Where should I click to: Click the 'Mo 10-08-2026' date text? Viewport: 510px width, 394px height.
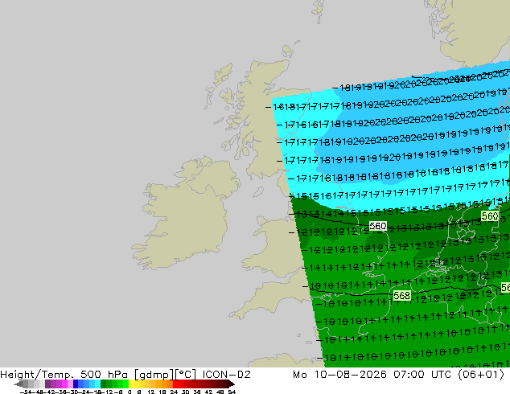[339, 375]
